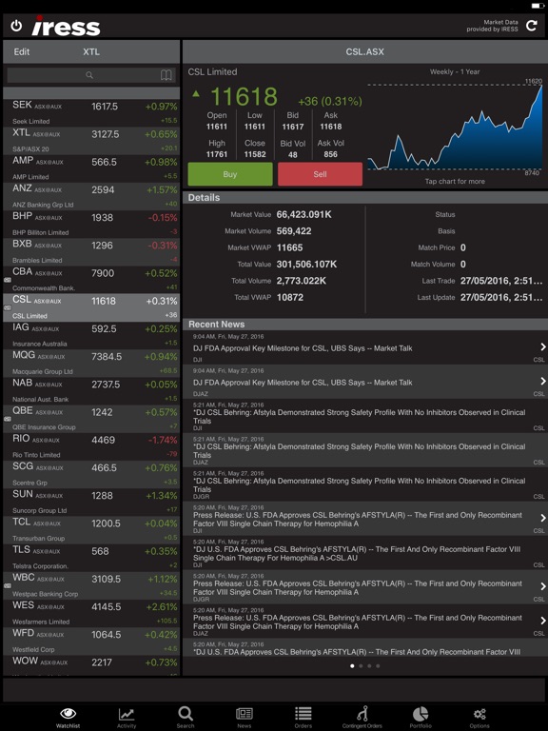Click the watchlist search input field
Screen dimensions: 548x731
[x=91, y=75]
